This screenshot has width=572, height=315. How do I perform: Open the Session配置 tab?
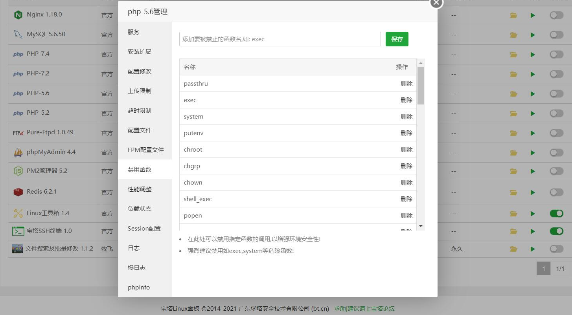click(x=145, y=228)
